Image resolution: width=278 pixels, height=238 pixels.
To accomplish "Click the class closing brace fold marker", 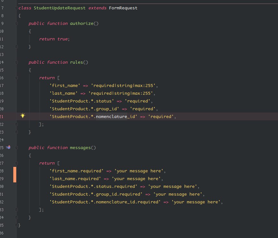I will point(16,225).
